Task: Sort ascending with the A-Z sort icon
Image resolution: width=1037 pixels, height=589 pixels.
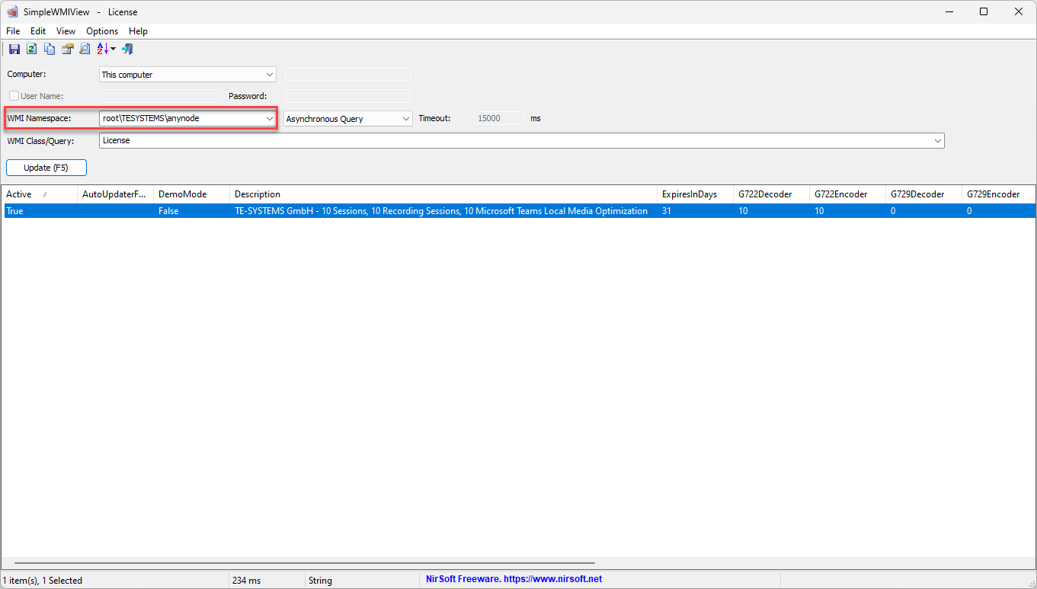Action: [101, 49]
